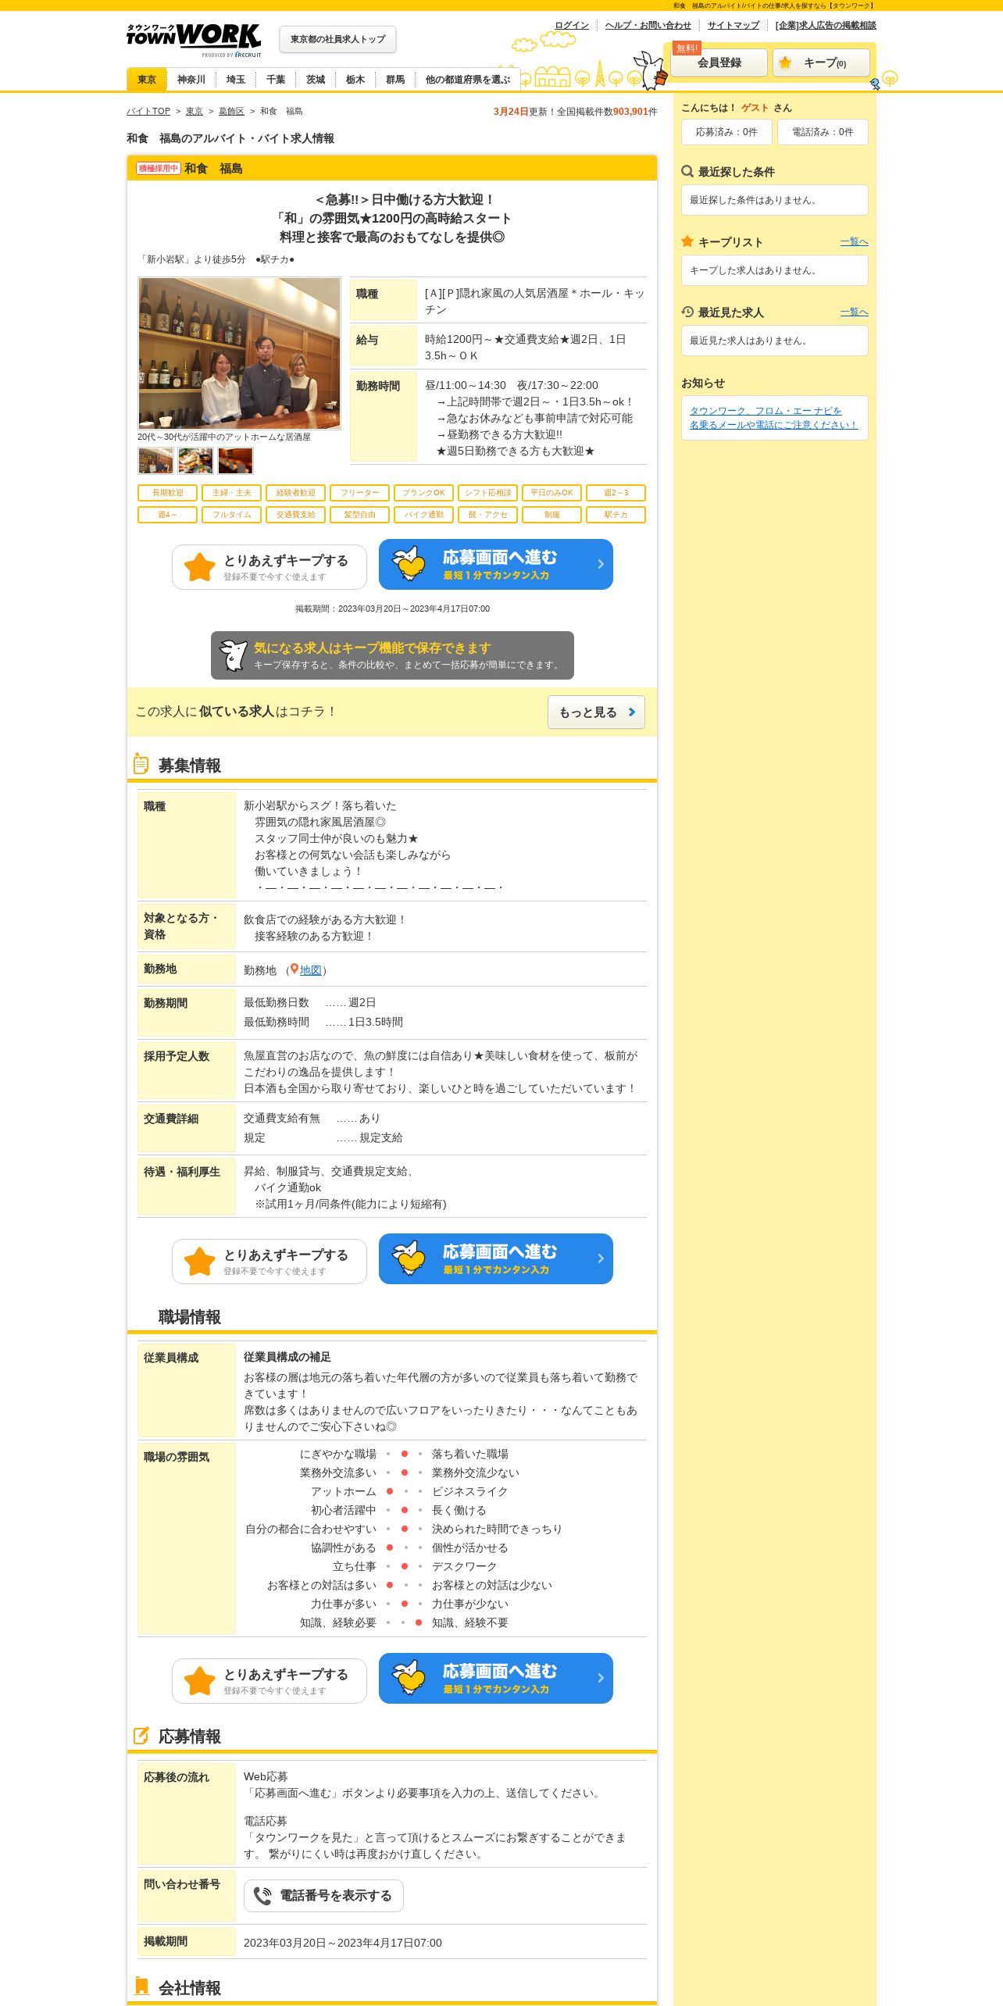Click chevron arrow on first 応募画面へ進む button
This screenshot has height=2006, width=1003.
pos(601,564)
